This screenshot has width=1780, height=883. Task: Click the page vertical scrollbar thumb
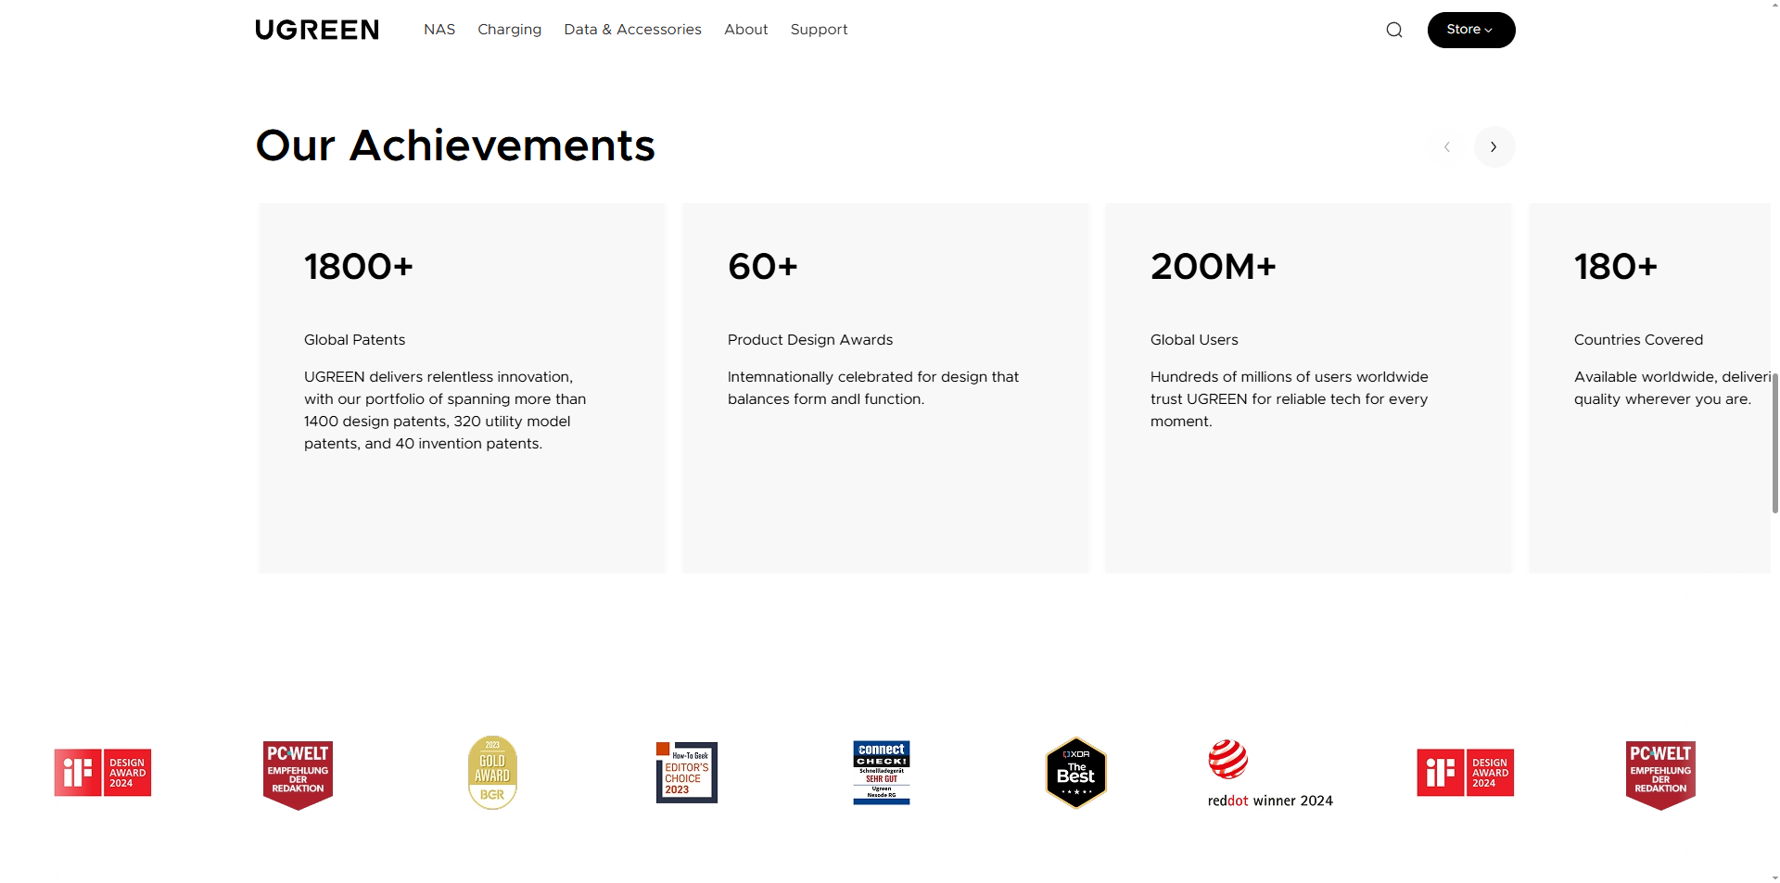pyautogui.click(x=1774, y=443)
